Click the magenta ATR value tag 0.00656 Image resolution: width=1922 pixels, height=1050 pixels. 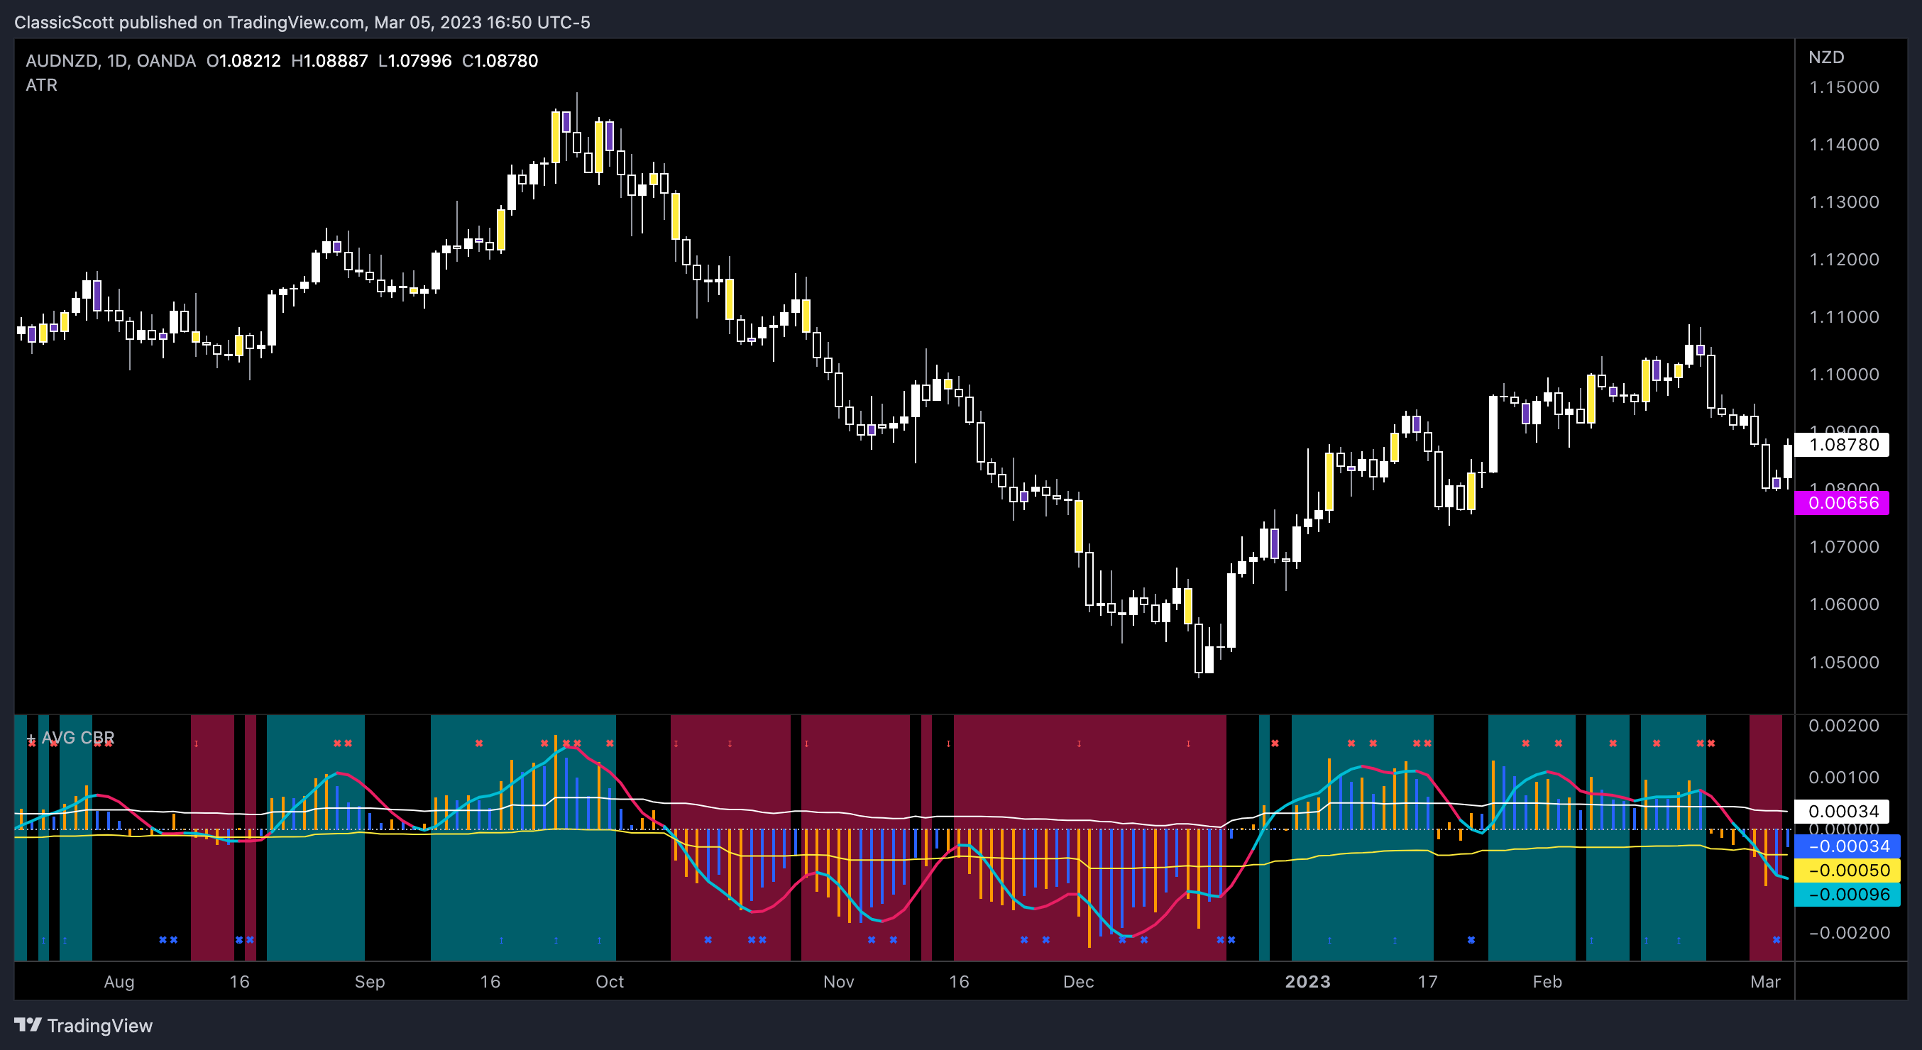(x=1843, y=502)
